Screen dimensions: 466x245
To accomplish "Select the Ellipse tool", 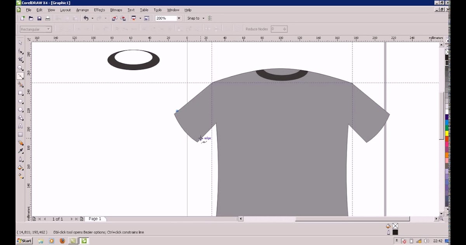I will [21, 101].
